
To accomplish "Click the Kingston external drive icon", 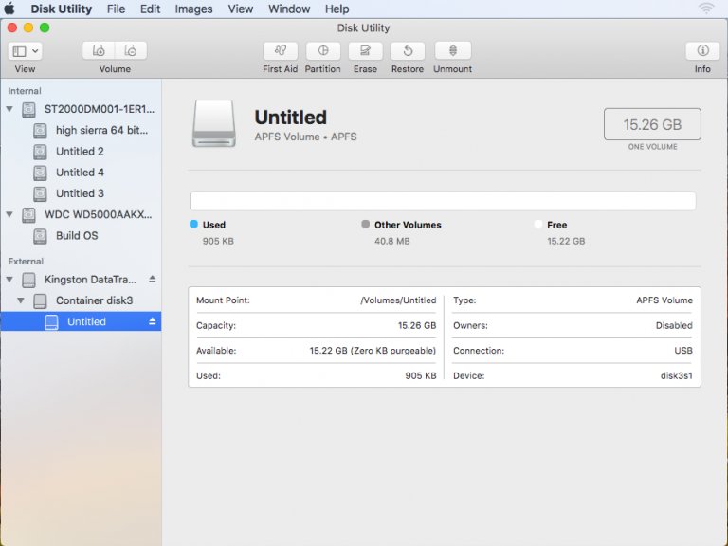I will click(28, 280).
